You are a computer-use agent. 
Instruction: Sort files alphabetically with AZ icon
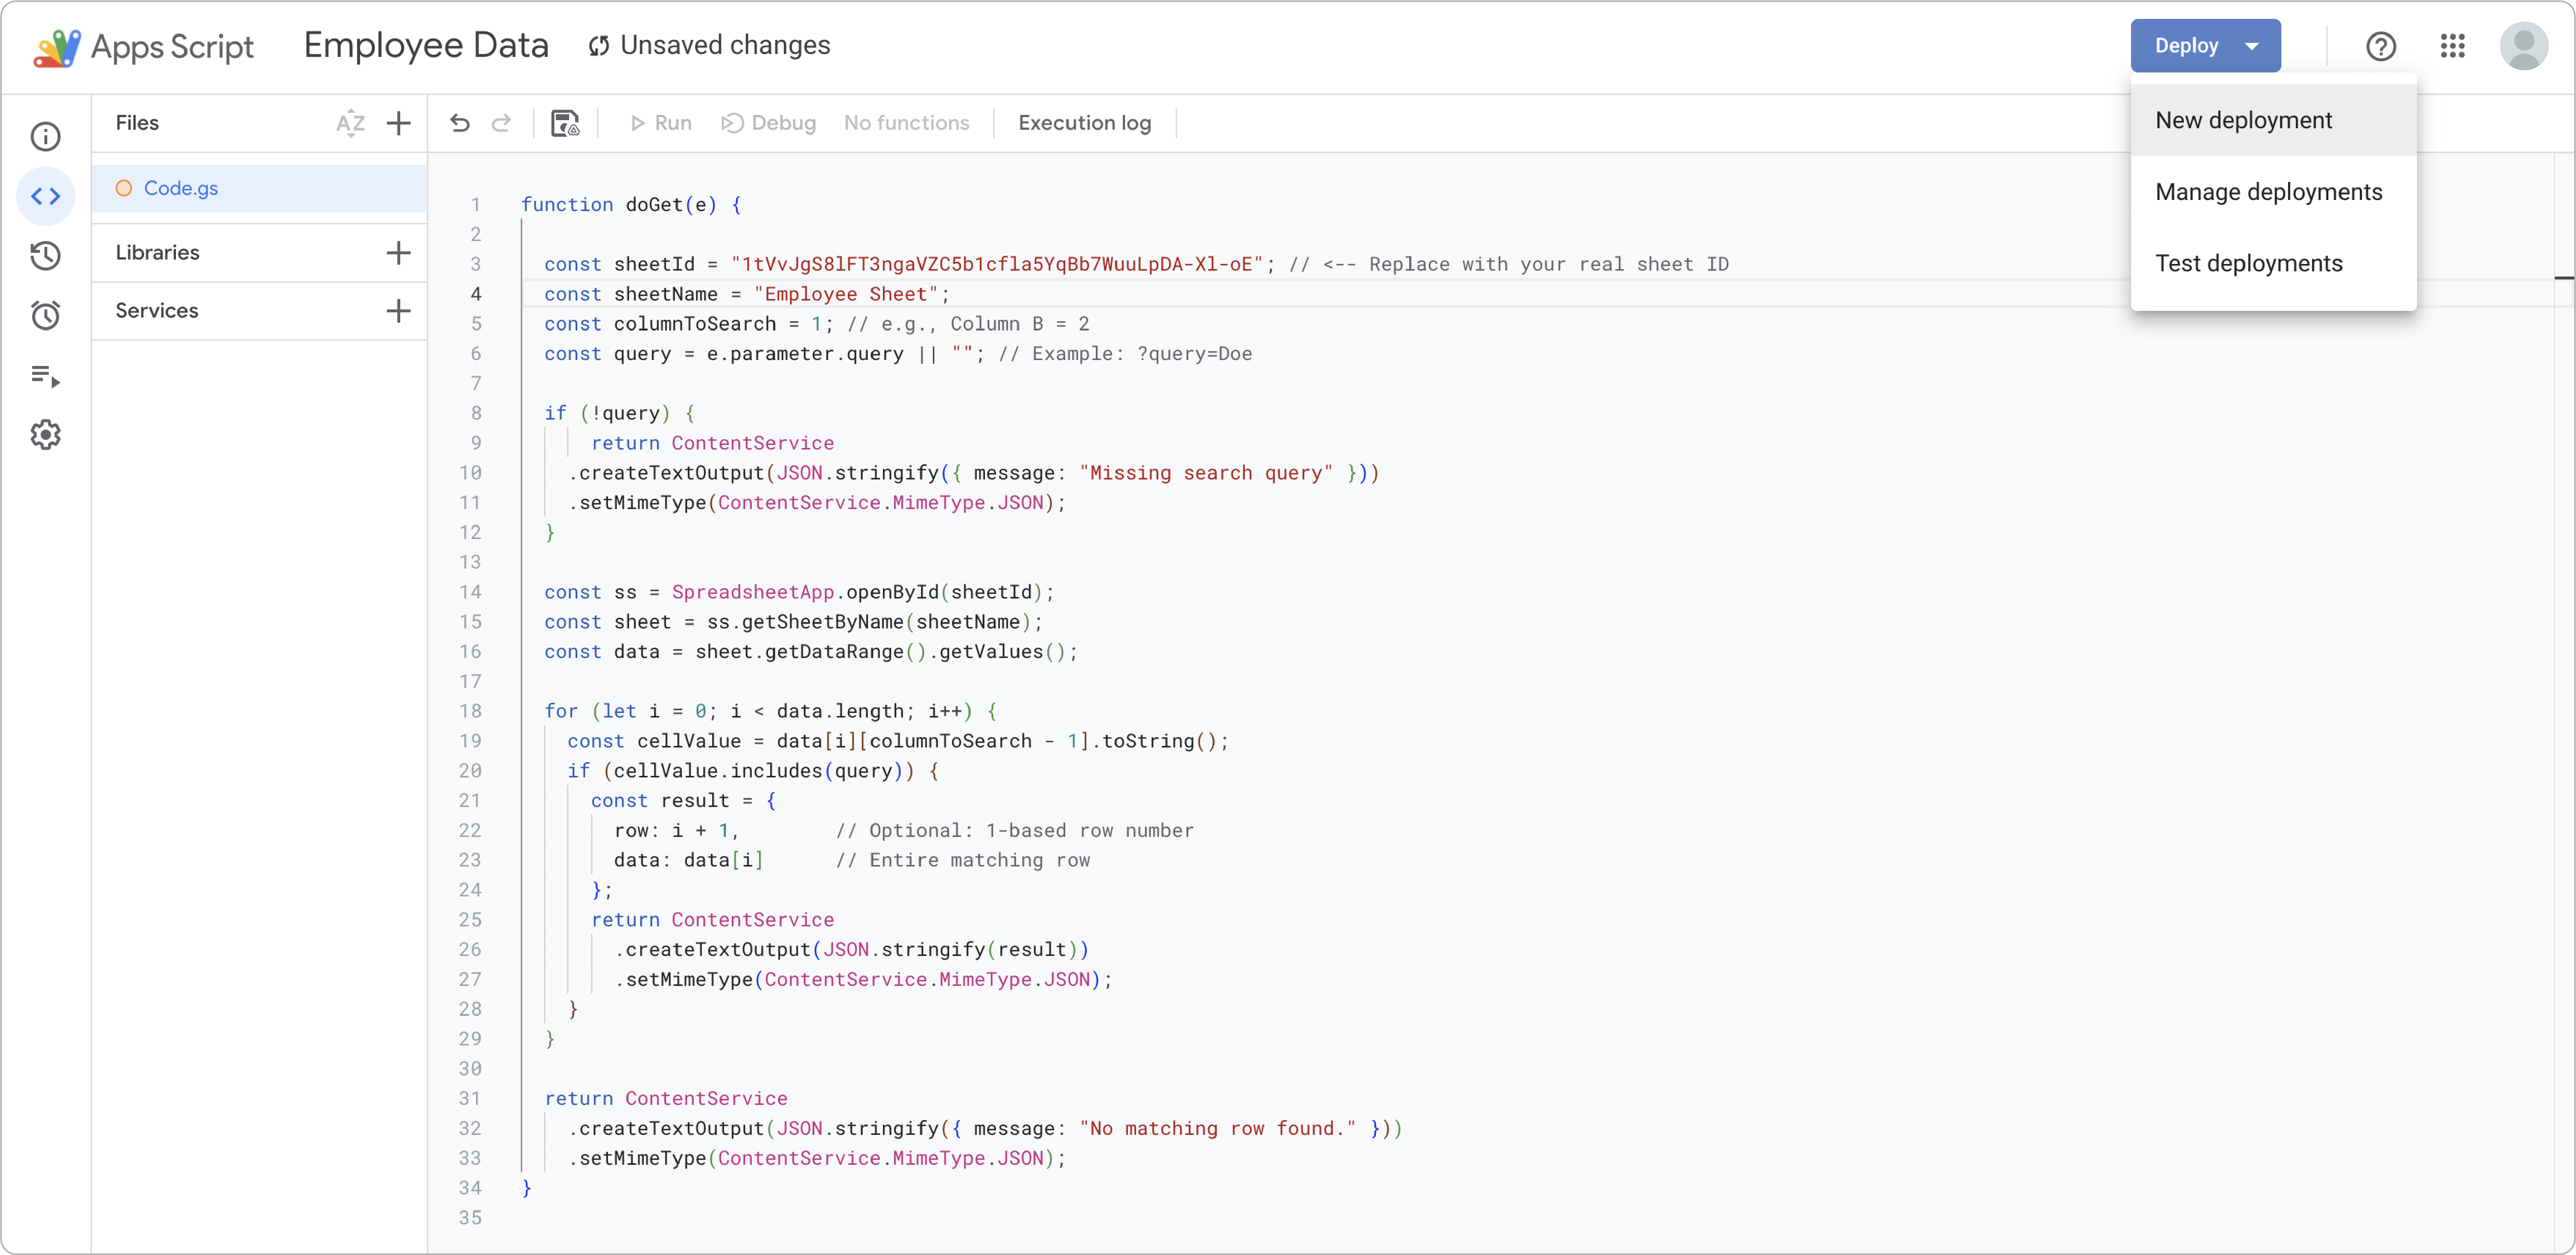[350, 123]
